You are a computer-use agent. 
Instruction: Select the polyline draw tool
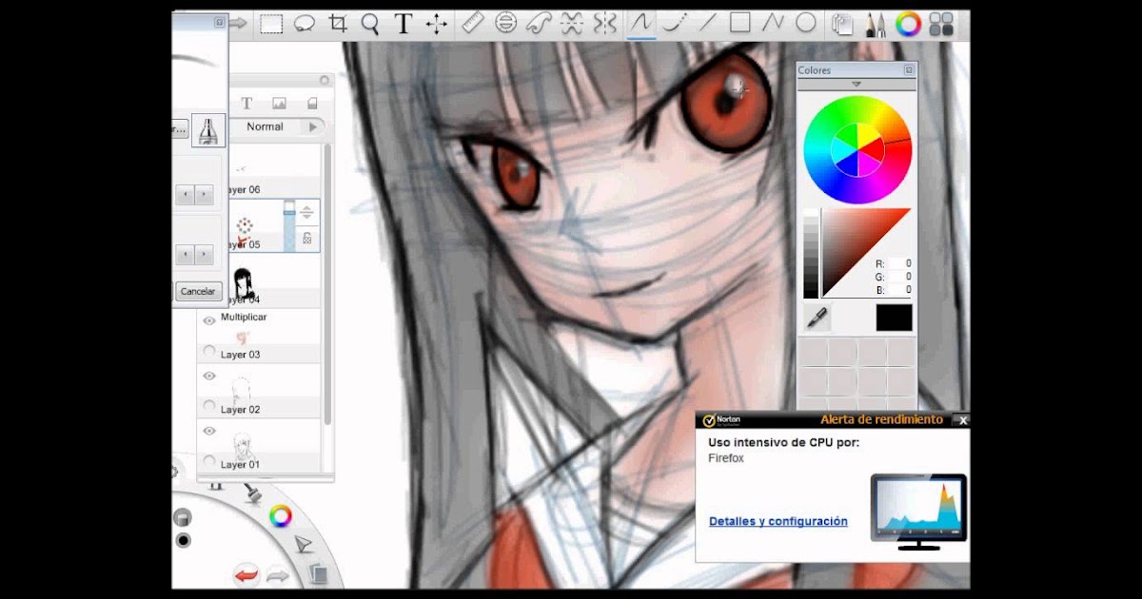(773, 23)
